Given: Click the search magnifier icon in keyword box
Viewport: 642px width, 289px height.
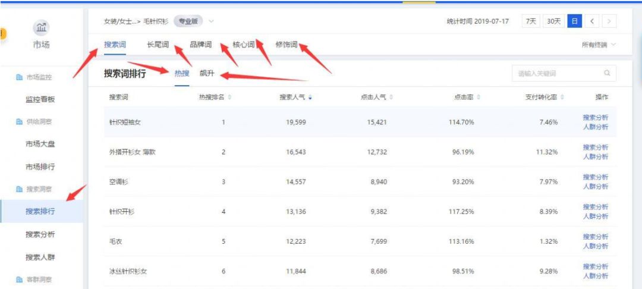Looking at the screenshot, I should click(x=607, y=73).
